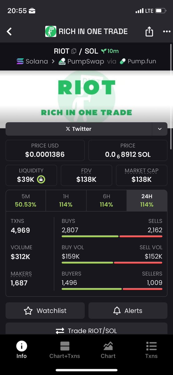Select the 6H timeframe stats
This screenshot has width=173, height=375.
pyautogui.click(x=106, y=200)
